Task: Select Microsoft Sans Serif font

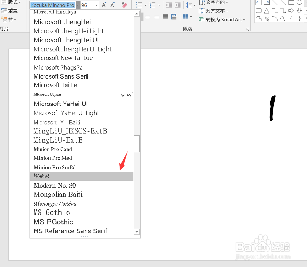Action: [82, 76]
